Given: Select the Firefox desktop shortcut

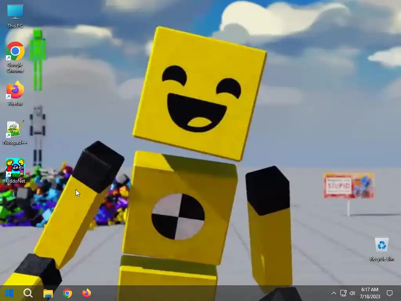Looking at the screenshot, I should (15, 93).
